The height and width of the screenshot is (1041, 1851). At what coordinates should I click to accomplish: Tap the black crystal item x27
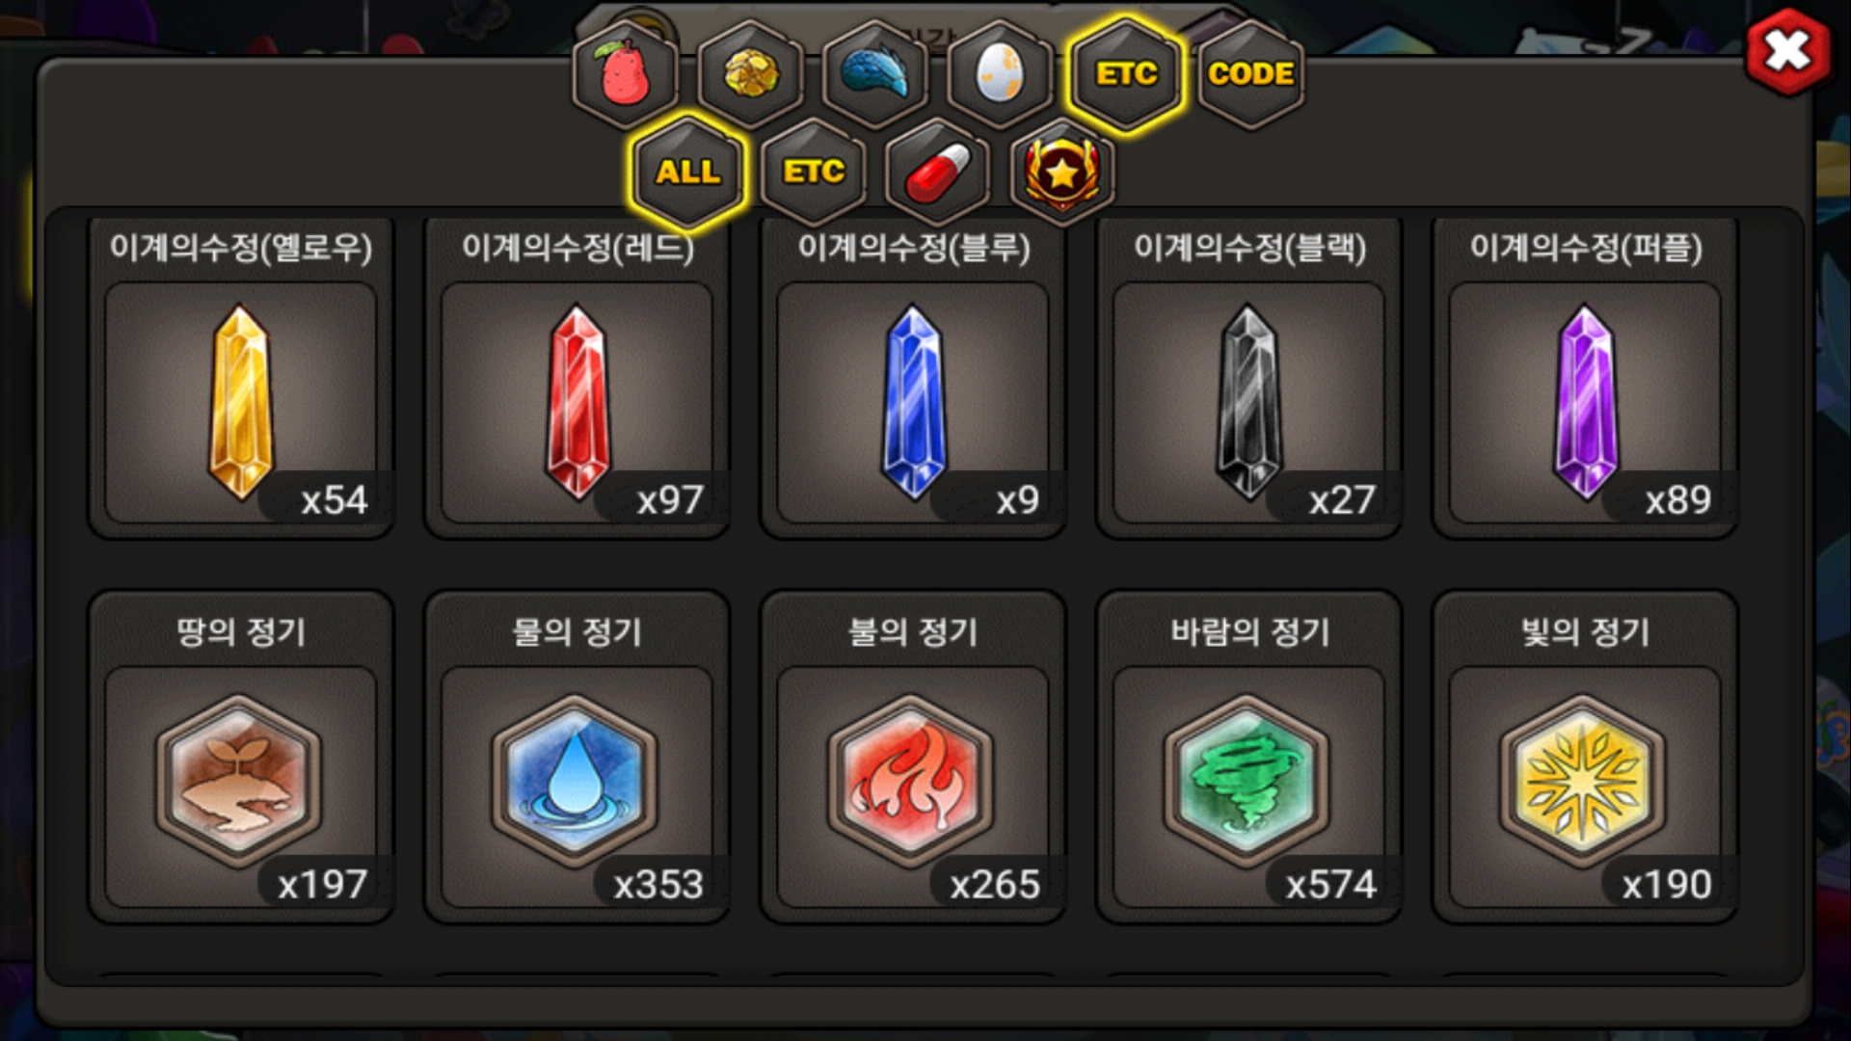(1248, 378)
